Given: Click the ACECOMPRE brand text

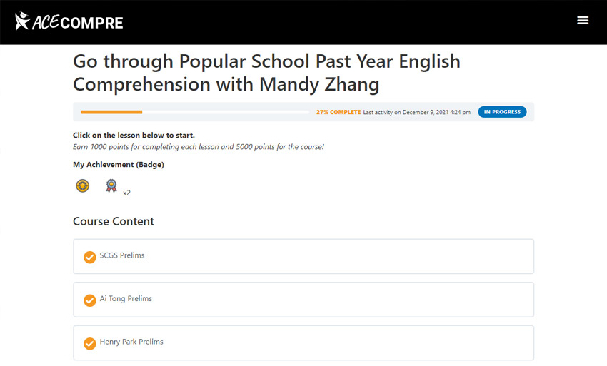Looking at the screenshot, I should pos(77,22).
